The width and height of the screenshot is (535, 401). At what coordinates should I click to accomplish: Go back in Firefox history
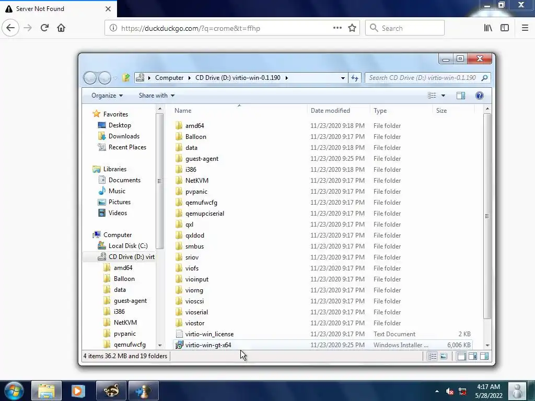point(10,28)
